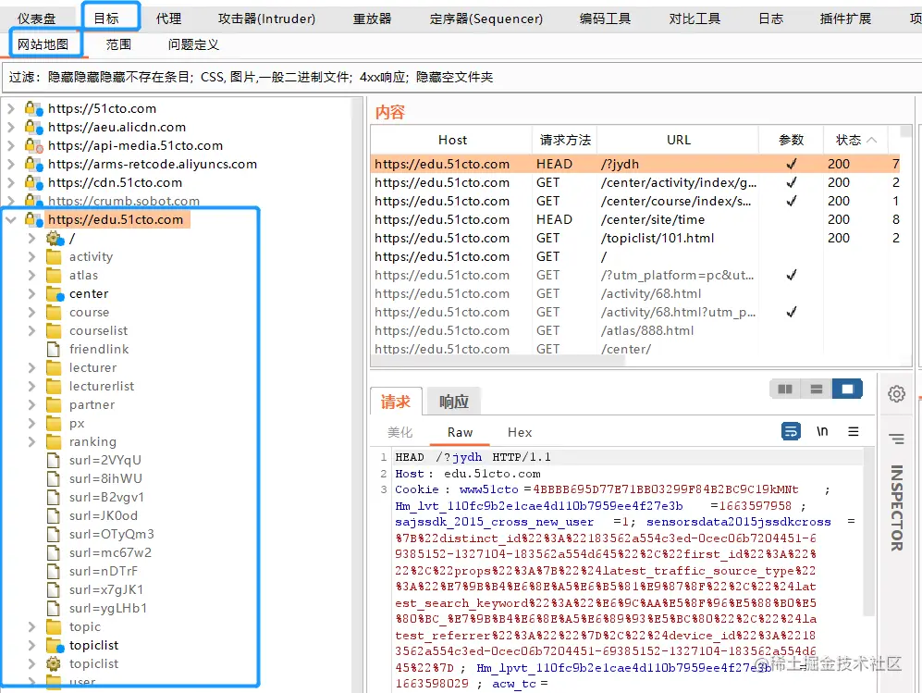Viewport: 922px width, 693px height.
Task: Click the lock icon of https://51cto.com
Action: click(x=33, y=109)
